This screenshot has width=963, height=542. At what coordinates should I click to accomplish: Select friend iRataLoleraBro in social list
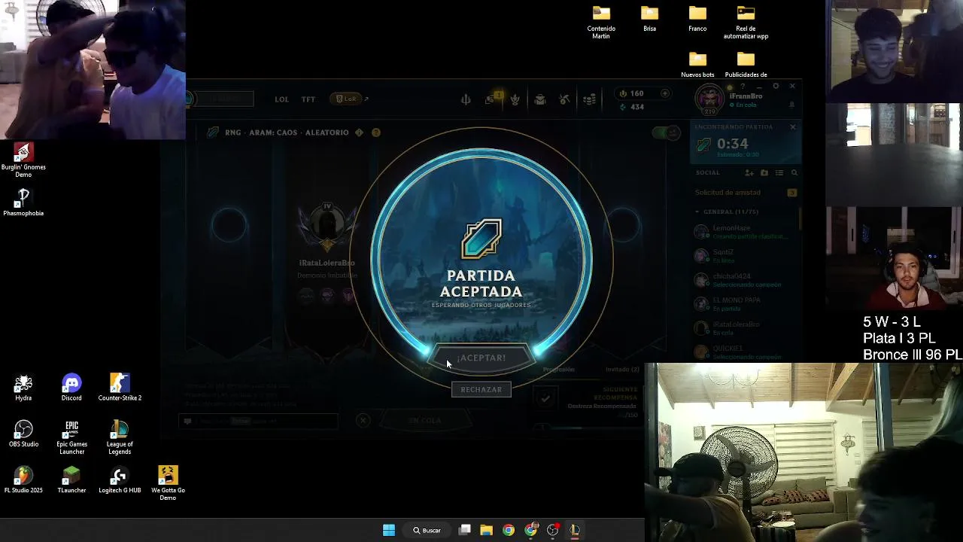(x=745, y=328)
